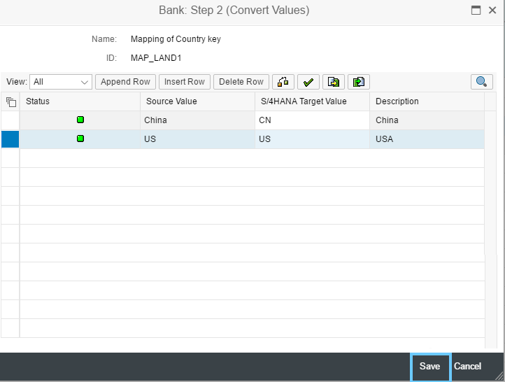
Task: Select the first empty row's selector
Action: [x=10, y=158]
